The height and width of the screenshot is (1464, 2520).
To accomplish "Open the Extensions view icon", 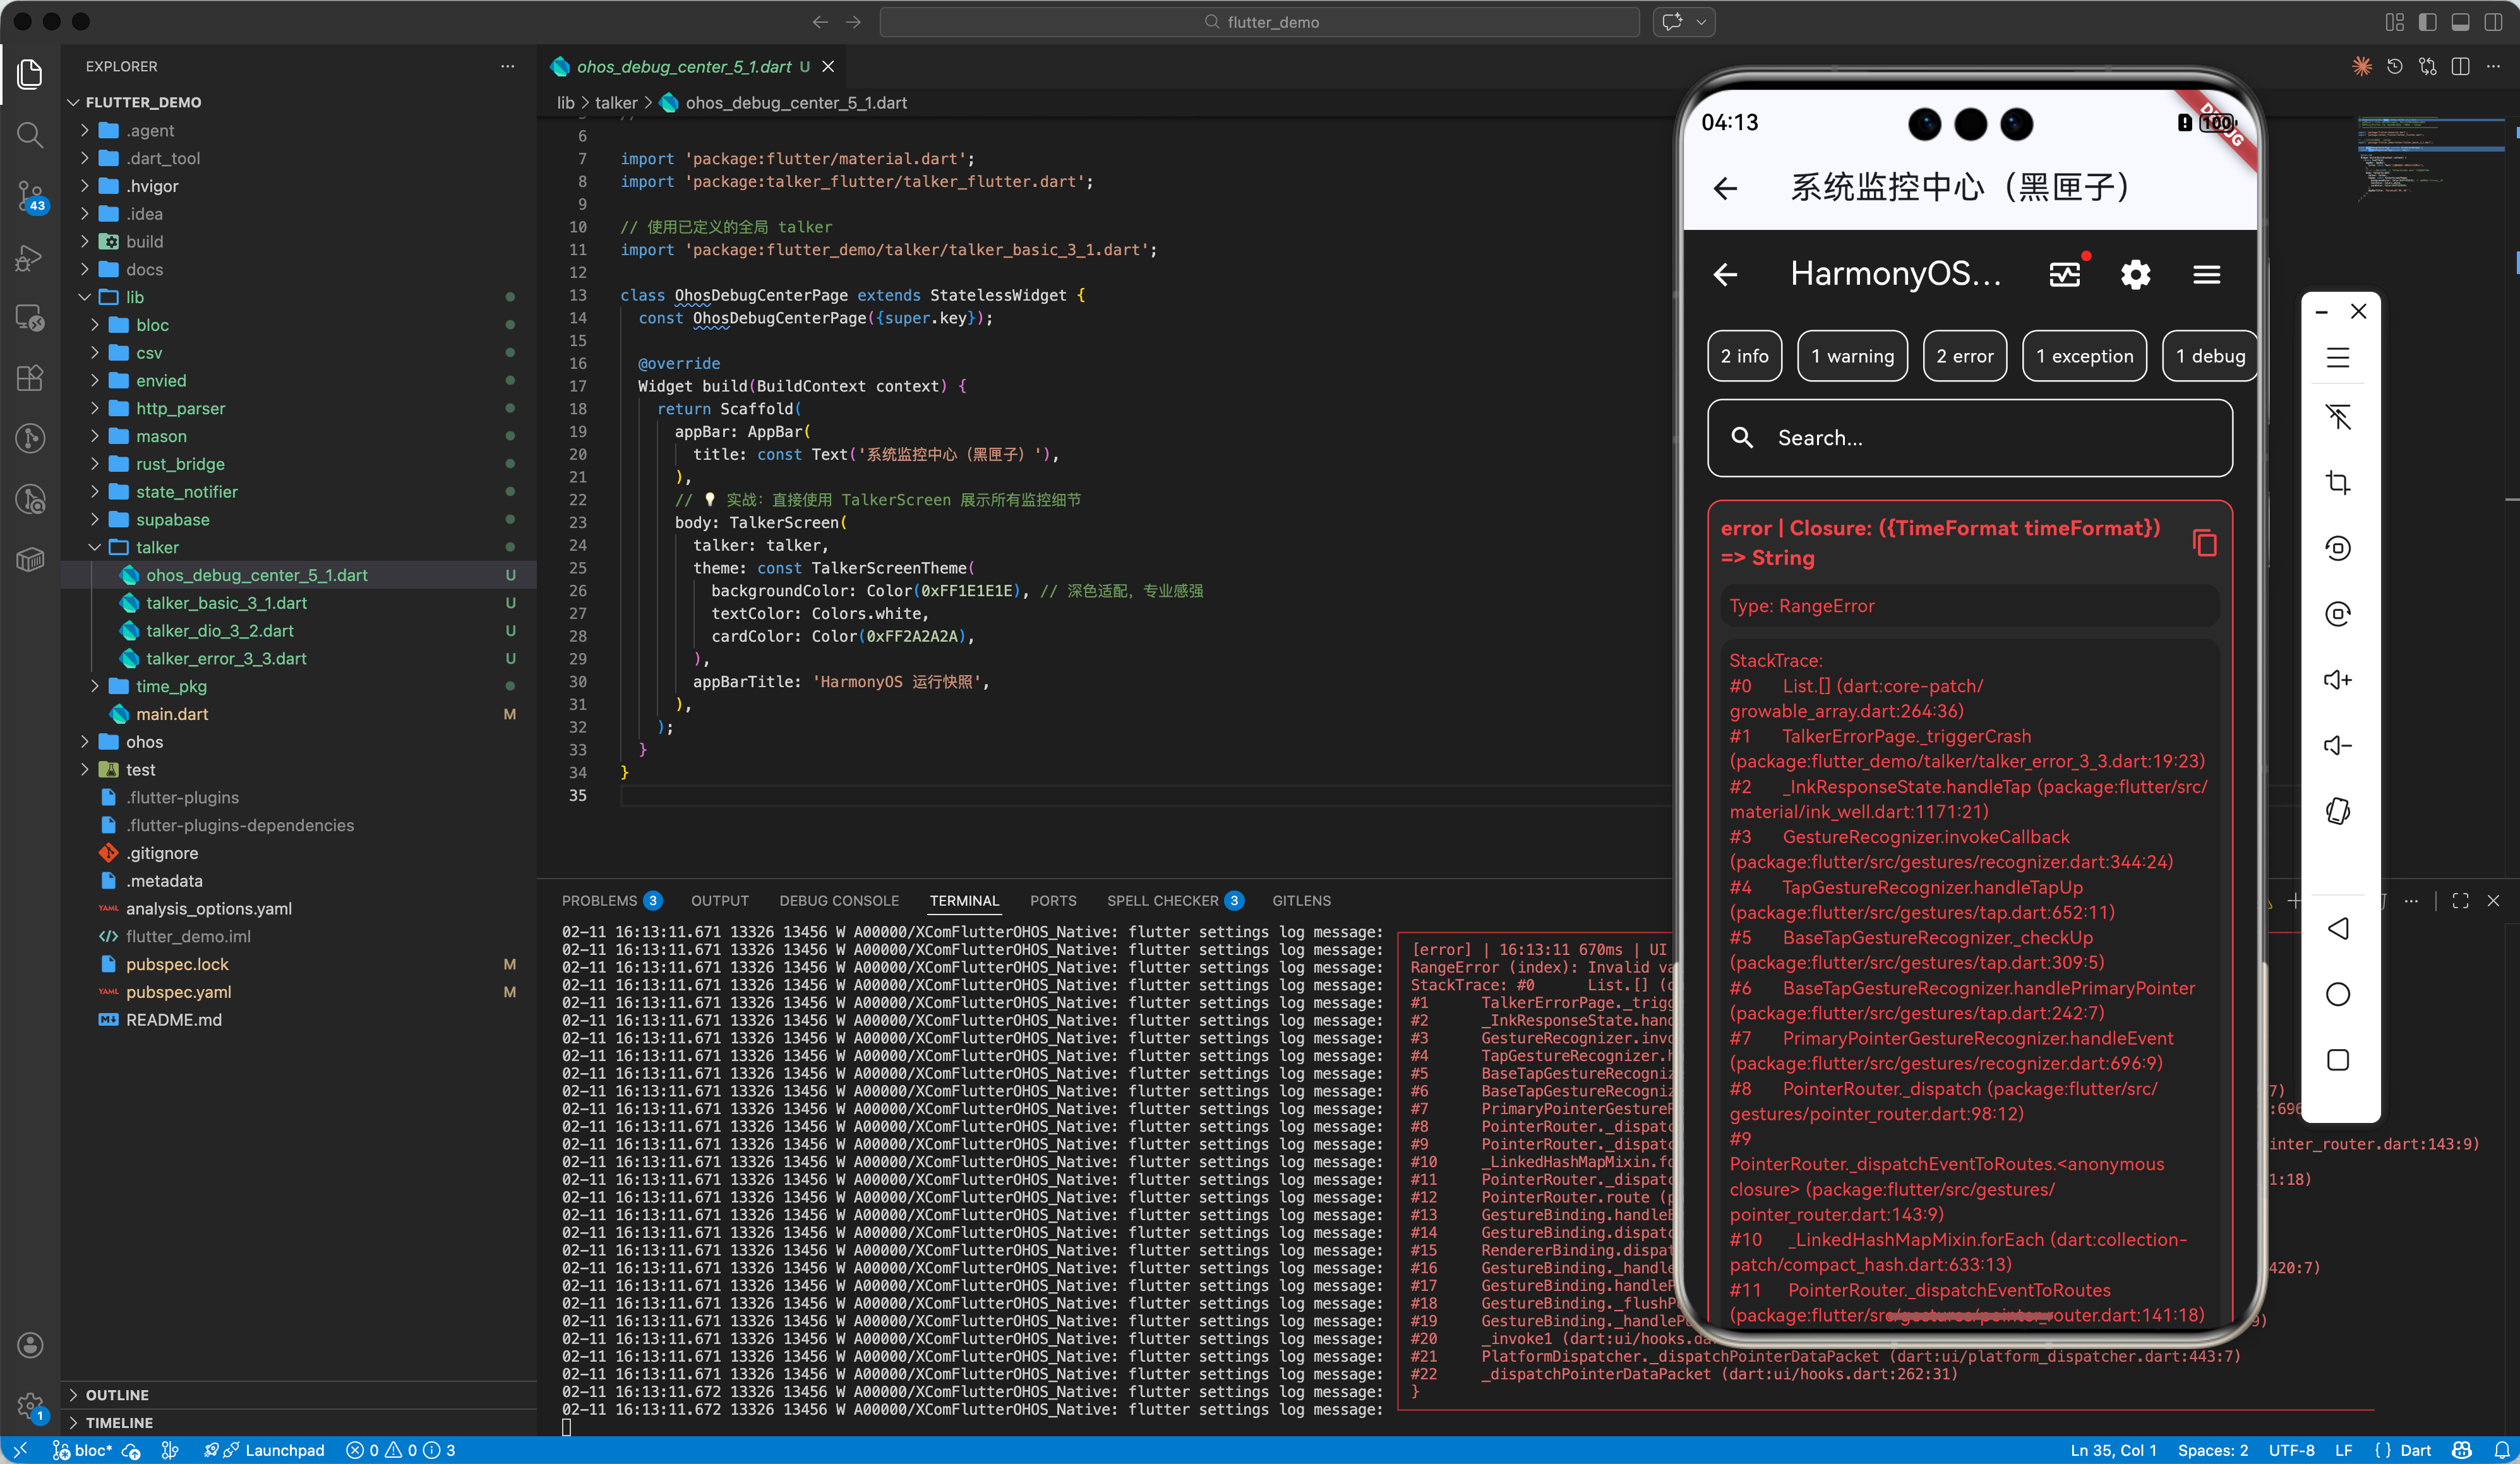I will pyautogui.click(x=30, y=377).
